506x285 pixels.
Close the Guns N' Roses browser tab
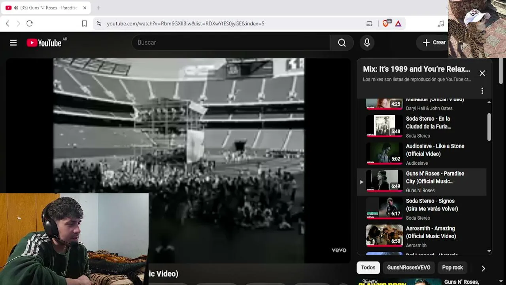pyautogui.click(x=85, y=8)
